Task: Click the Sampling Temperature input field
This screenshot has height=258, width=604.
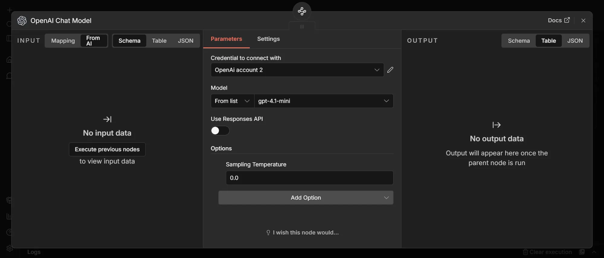Action: tap(310, 178)
